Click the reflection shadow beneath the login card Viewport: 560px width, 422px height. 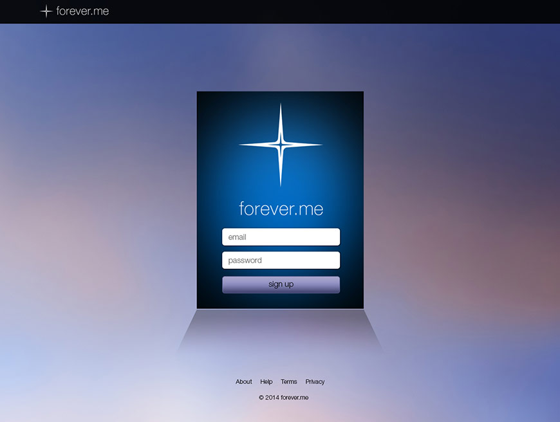[x=281, y=331]
